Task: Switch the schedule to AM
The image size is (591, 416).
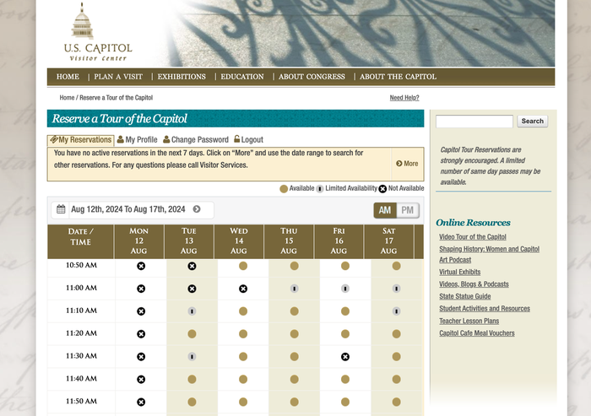Action: coord(385,210)
